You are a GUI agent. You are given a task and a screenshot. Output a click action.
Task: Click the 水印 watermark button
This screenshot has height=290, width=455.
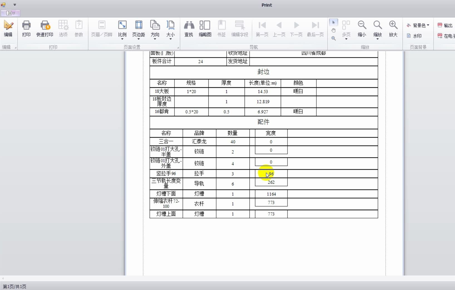pos(414,36)
